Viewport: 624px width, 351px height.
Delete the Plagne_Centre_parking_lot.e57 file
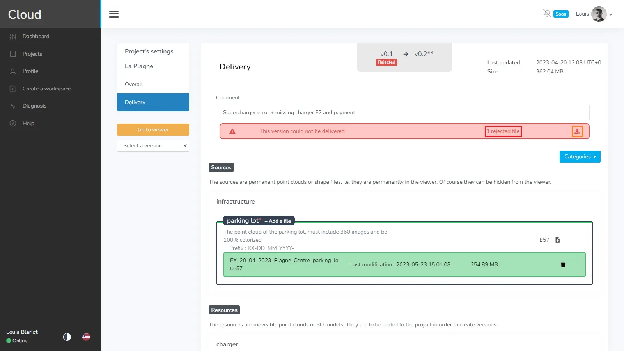(x=562, y=264)
